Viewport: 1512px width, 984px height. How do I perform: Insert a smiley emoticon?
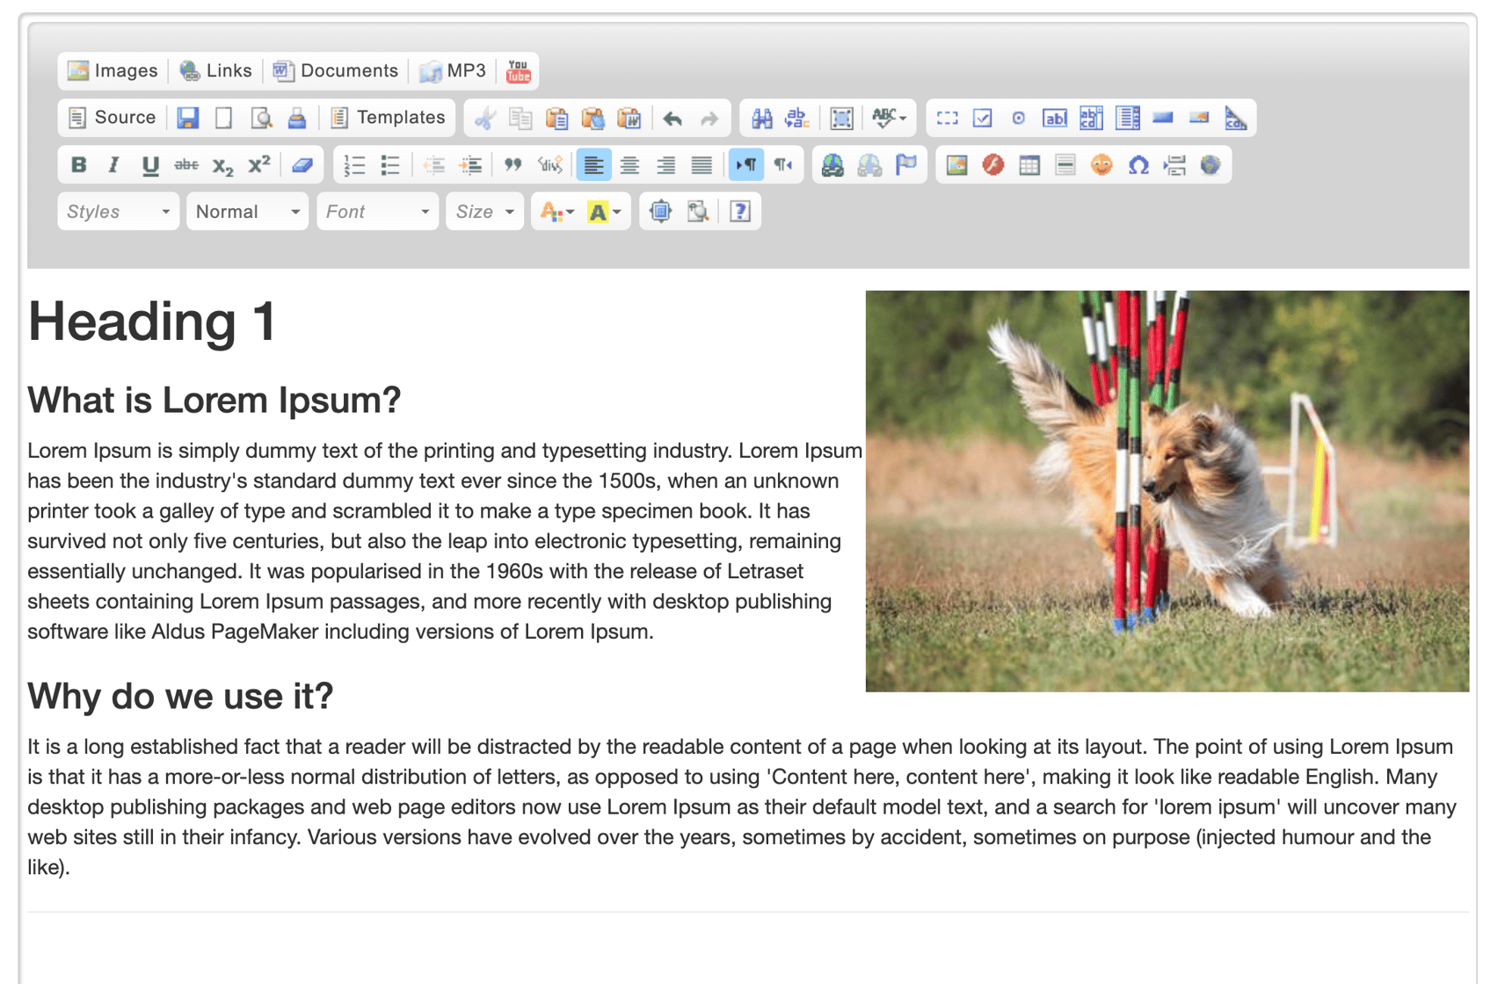pos(1103,164)
